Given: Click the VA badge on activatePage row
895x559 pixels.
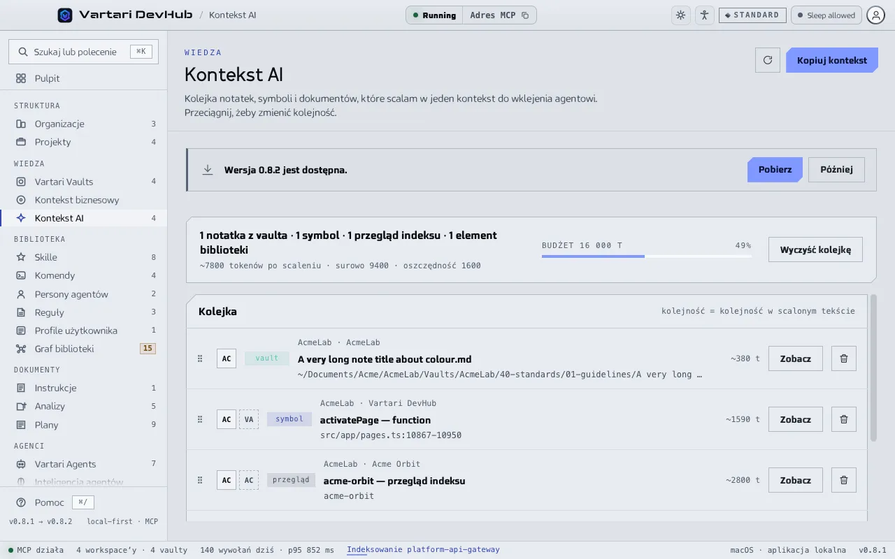Looking at the screenshot, I should click(x=249, y=419).
